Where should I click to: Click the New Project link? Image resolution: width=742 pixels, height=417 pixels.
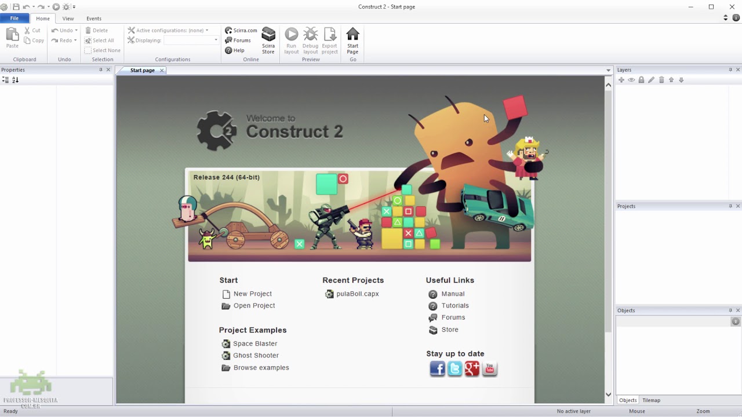pyautogui.click(x=253, y=294)
